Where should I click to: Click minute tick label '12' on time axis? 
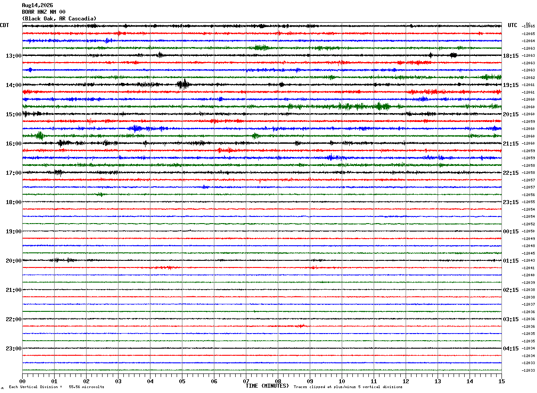pyautogui.click(x=406, y=381)
